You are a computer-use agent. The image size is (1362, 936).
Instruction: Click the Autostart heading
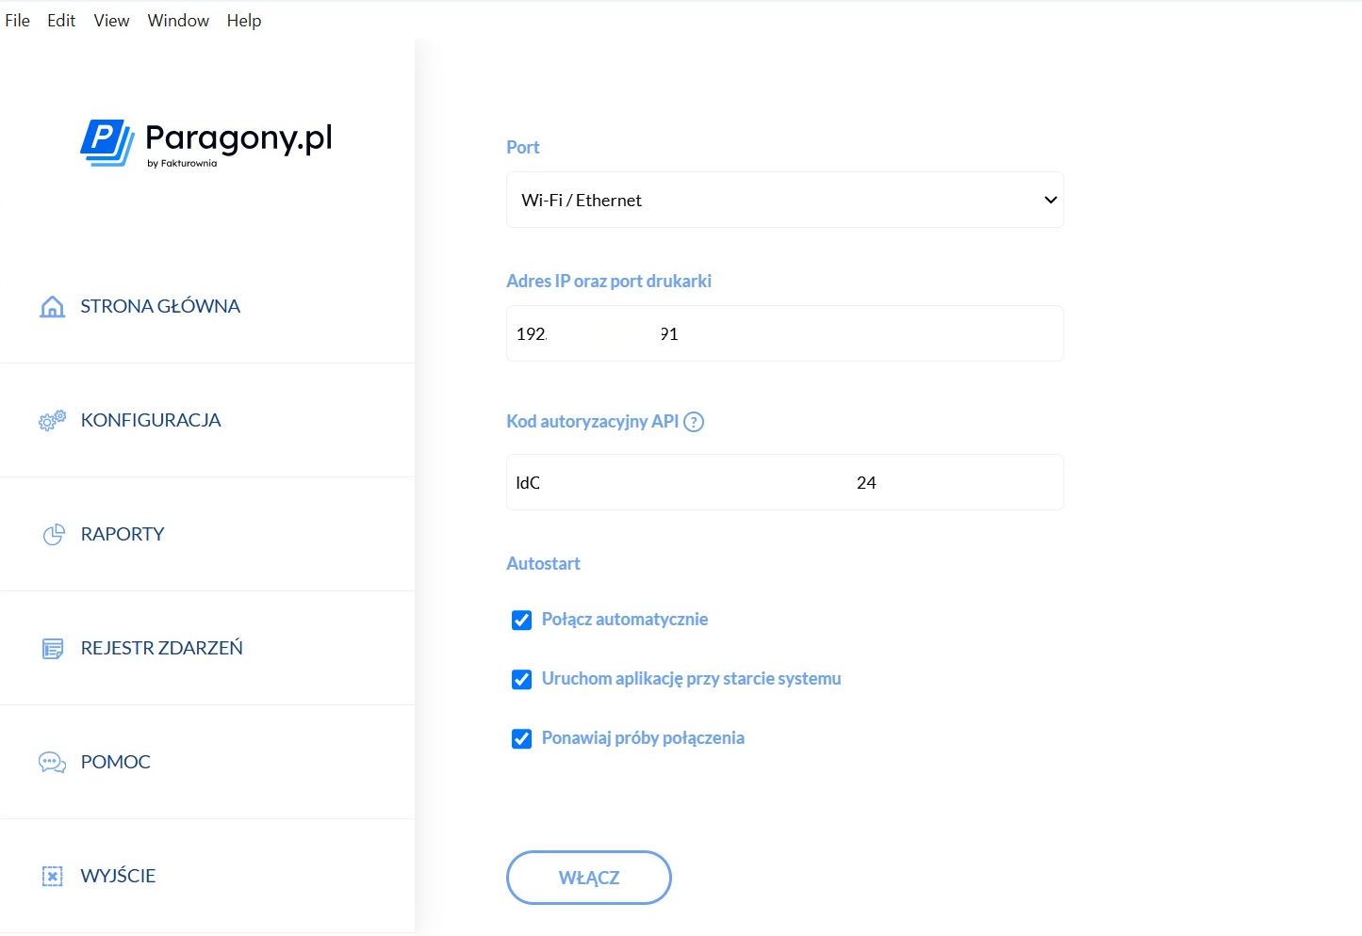543,563
